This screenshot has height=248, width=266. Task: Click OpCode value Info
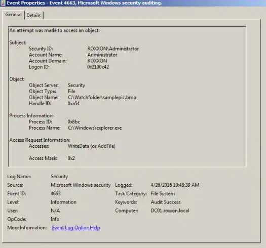pyautogui.click(x=55, y=219)
